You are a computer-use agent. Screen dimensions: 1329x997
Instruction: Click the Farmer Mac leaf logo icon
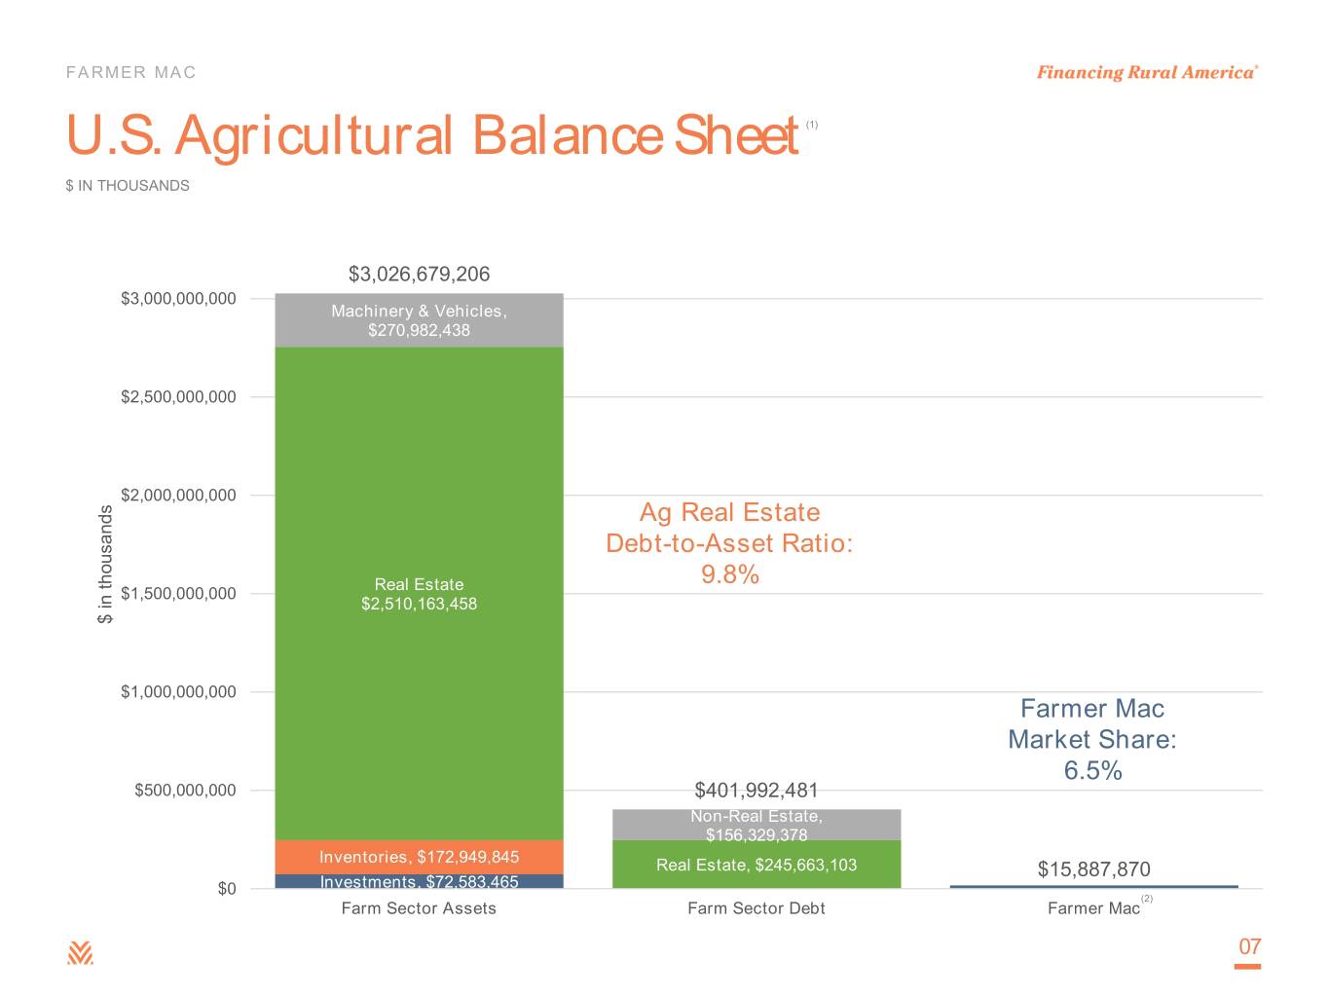[x=81, y=953]
